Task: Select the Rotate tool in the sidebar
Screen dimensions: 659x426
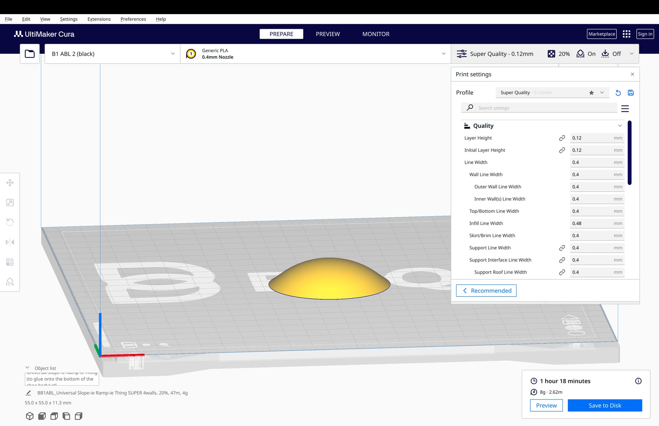Action: tap(10, 222)
